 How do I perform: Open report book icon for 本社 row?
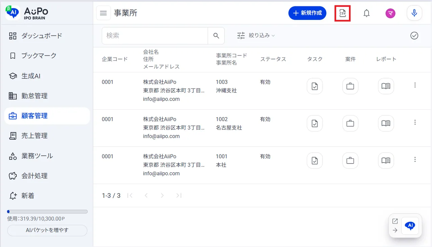pyautogui.click(x=386, y=161)
